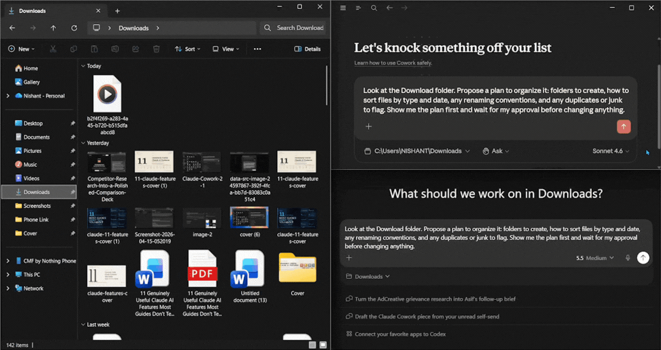Select the cover (6) image file

[x=250, y=222]
